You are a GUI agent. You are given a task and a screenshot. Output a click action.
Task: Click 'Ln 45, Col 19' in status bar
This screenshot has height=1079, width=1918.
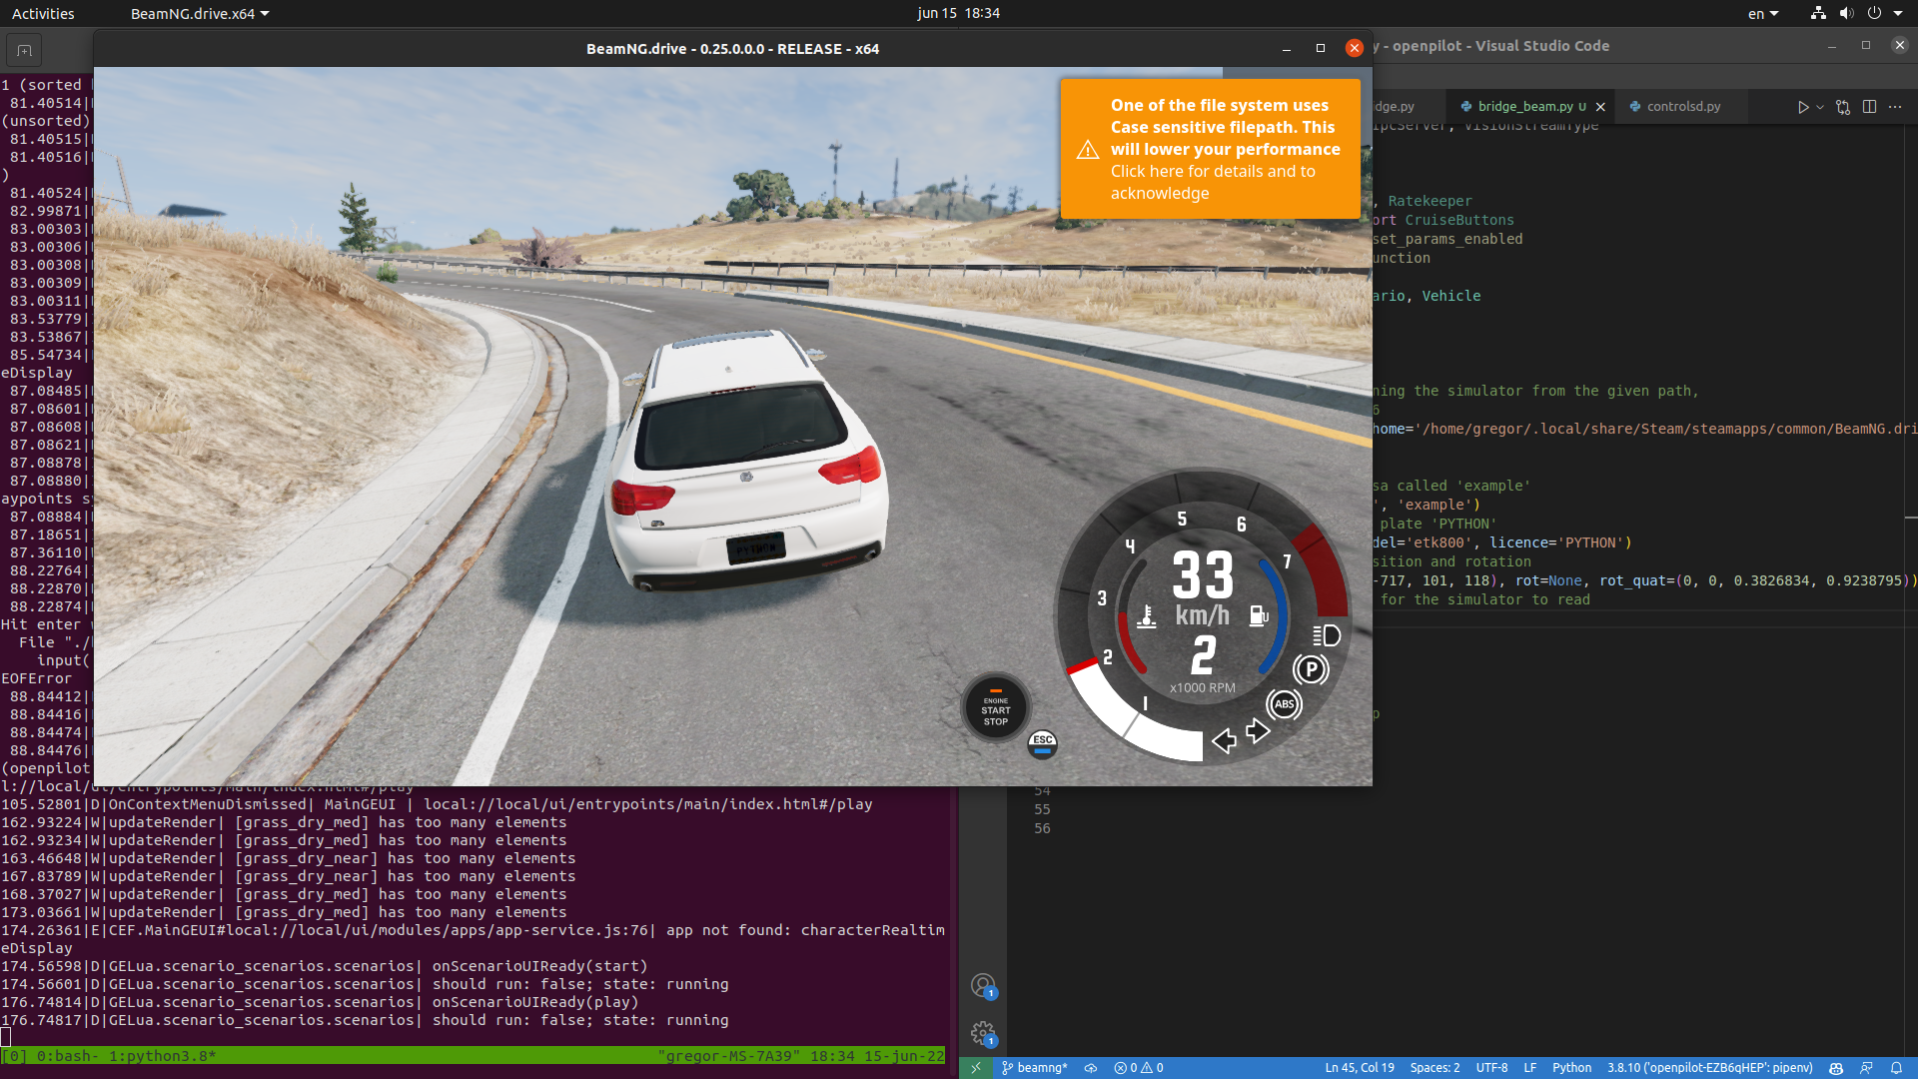1360,1068
